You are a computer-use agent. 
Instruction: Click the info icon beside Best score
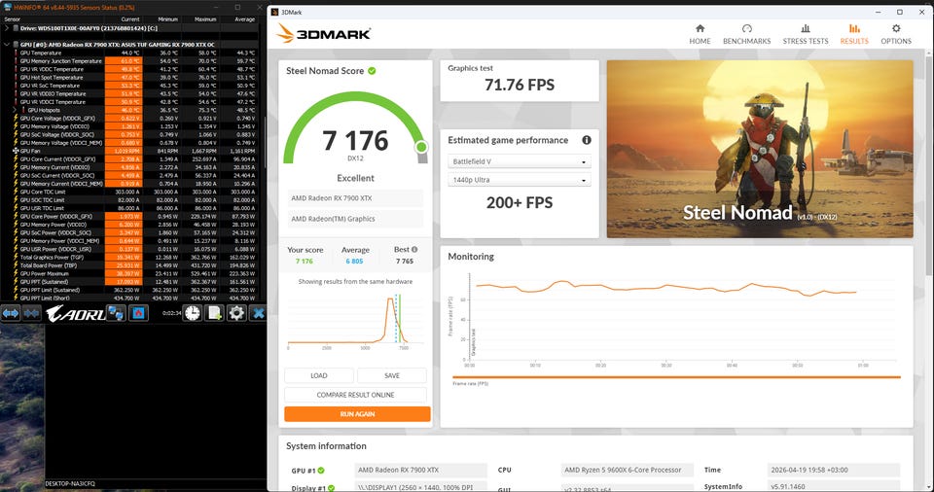(414, 250)
